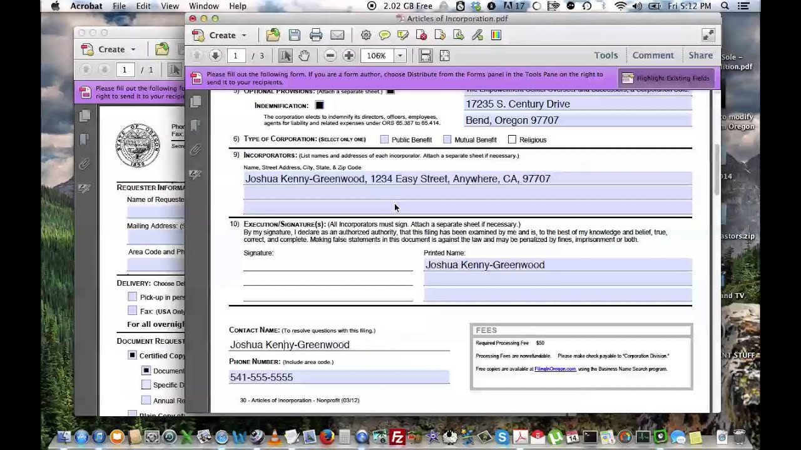Click the fit one full page icon
The height and width of the screenshot is (450, 801).
[x=444, y=56]
